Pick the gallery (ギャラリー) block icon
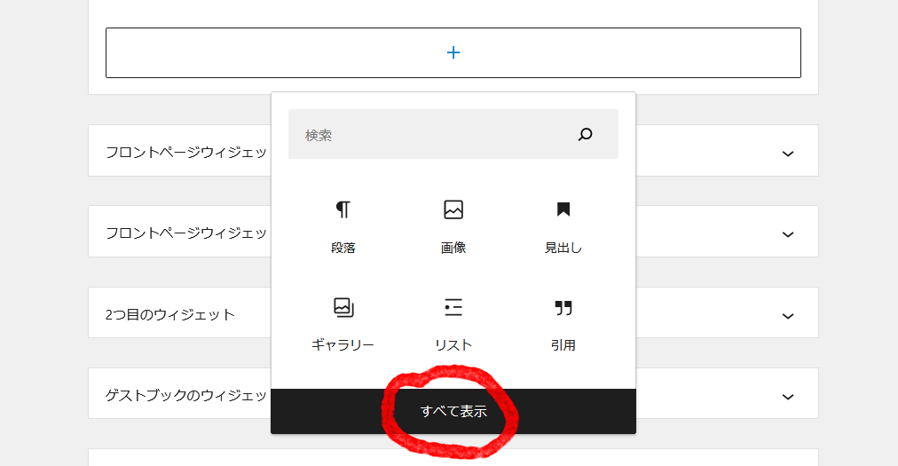Viewport: 898px width, 466px height. (x=343, y=307)
